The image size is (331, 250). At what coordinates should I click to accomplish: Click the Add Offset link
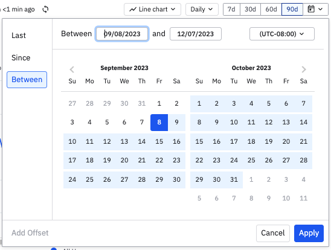point(30,233)
